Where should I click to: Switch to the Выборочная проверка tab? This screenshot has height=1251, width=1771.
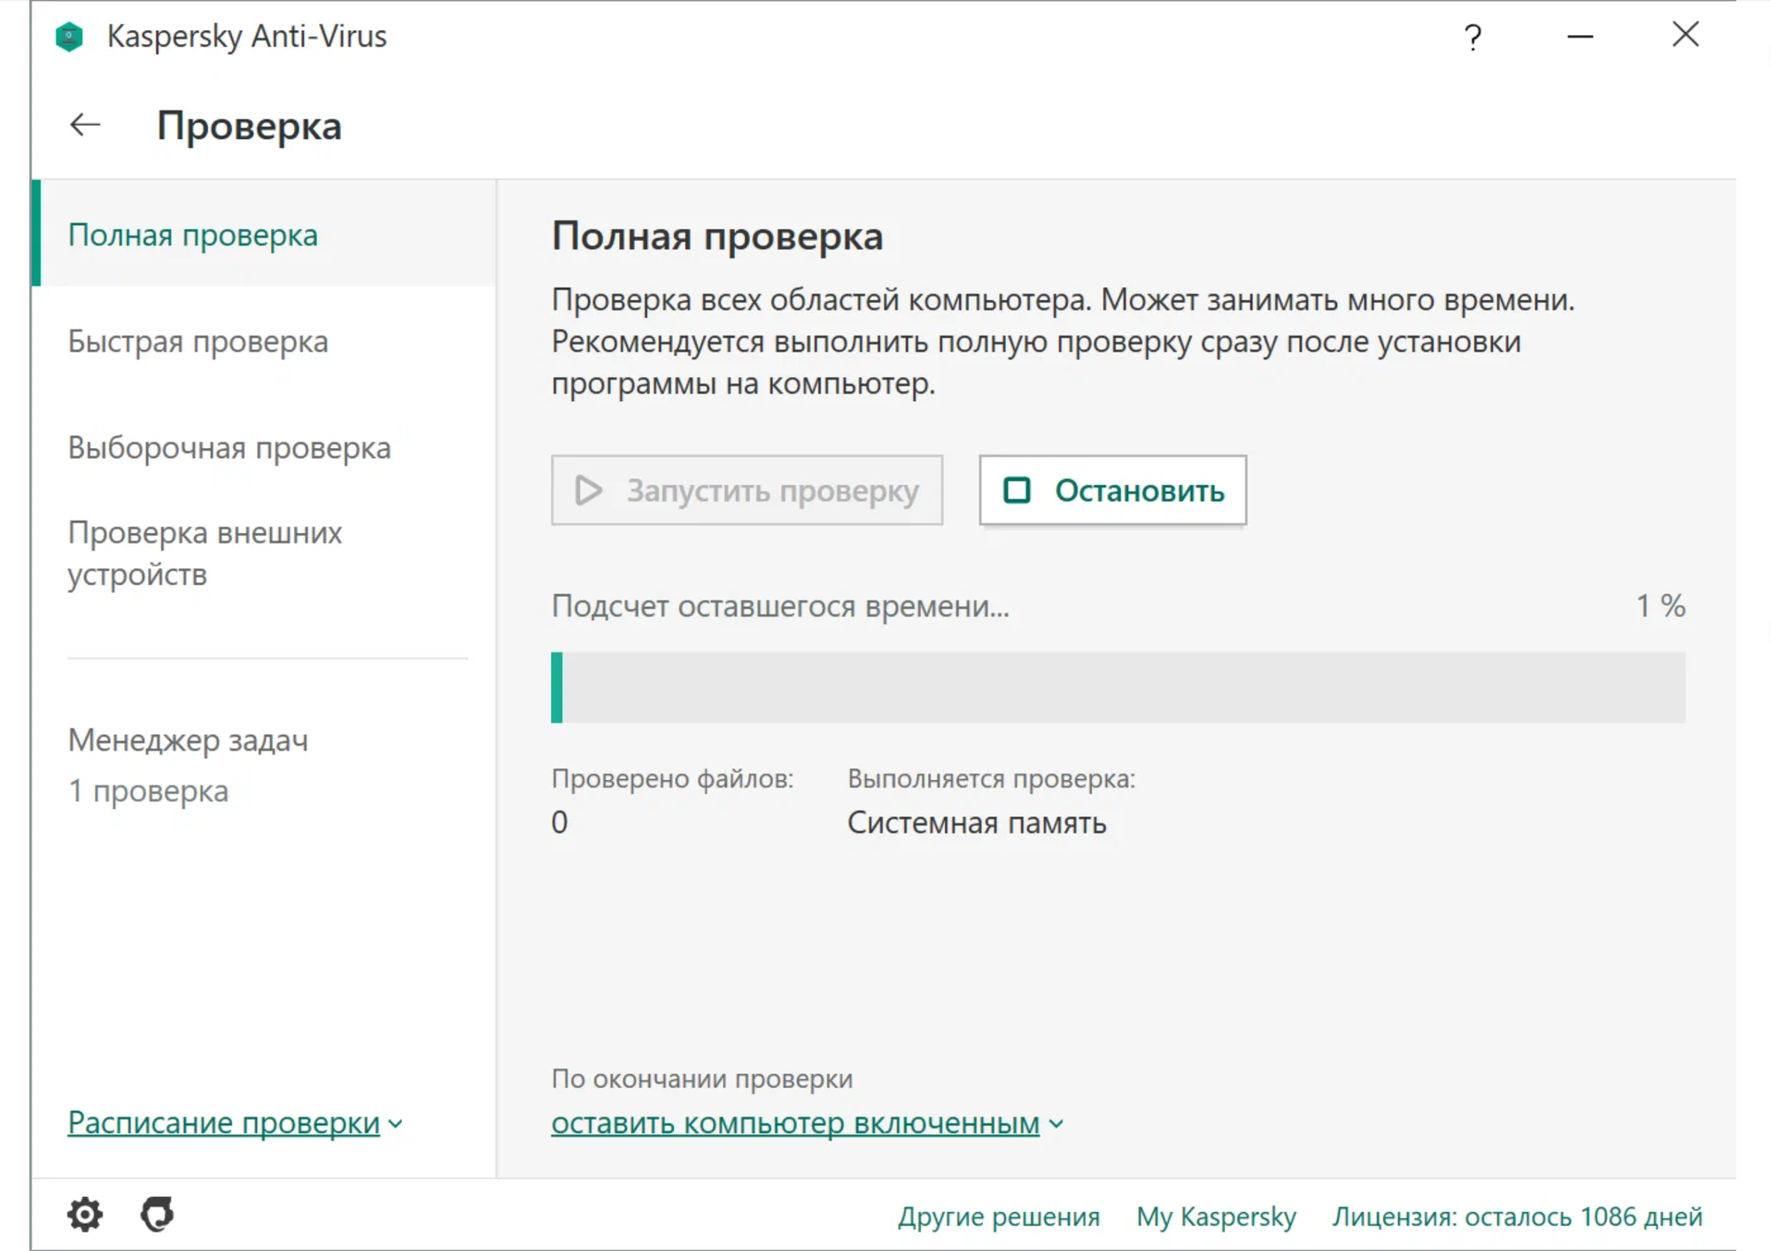pyautogui.click(x=228, y=448)
